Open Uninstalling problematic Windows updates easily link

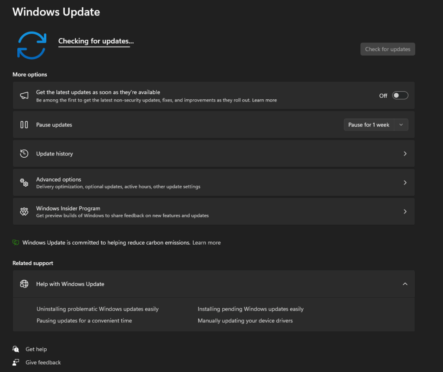(97, 309)
